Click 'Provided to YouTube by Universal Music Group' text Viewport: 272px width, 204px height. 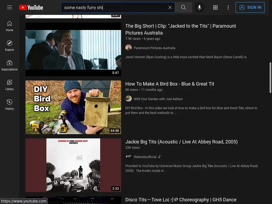point(192,168)
